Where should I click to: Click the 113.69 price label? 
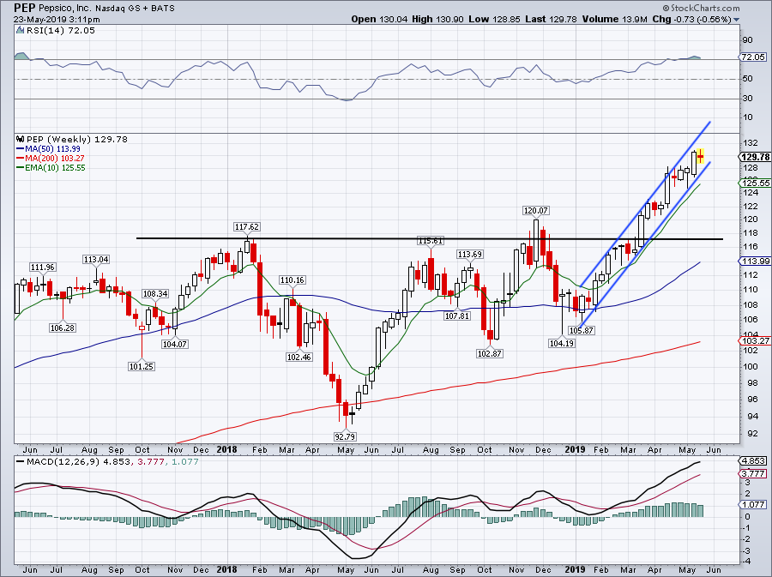coord(470,255)
